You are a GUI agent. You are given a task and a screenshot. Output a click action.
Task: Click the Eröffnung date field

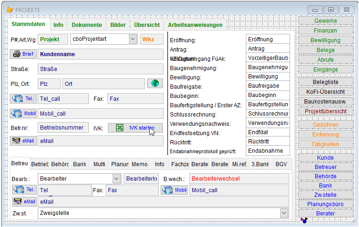point(268,39)
